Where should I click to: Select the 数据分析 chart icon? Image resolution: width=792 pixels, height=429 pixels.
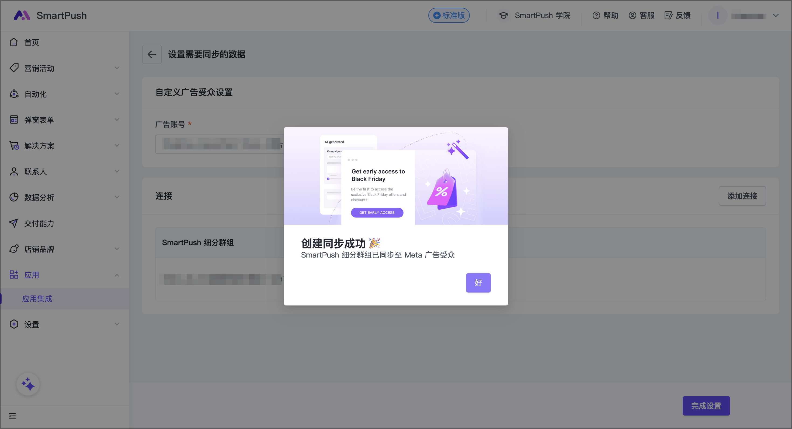tap(14, 197)
